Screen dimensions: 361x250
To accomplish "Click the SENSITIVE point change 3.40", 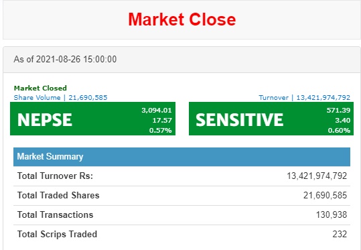I will (343, 120).
